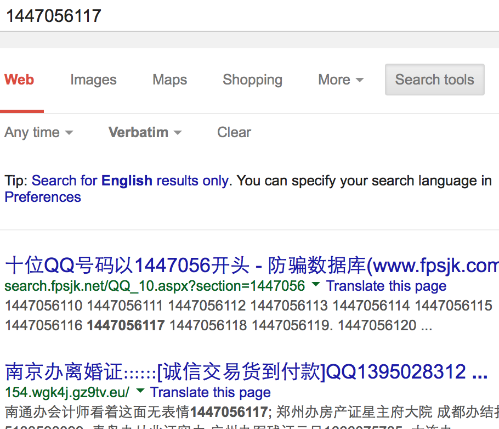Translate the first search result page
The width and height of the screenshot is (499, 429).
(386, 286)
